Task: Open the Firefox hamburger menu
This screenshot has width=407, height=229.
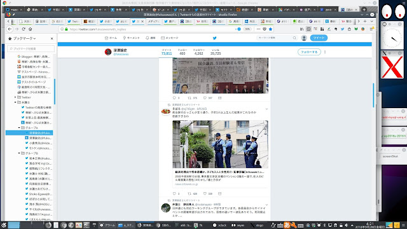Action: 371,29
